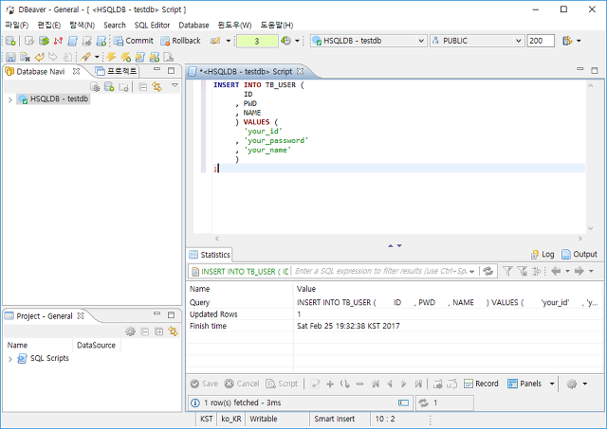Open the dropdown arrow beside the highlighter icon
The image size is (607, 429).
pos(97,57)
